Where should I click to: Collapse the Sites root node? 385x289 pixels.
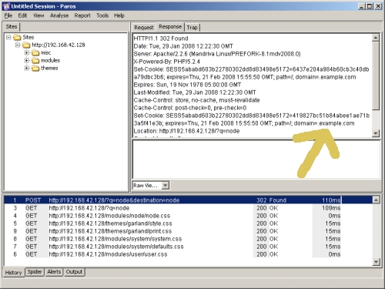click(x=8, y=37)
